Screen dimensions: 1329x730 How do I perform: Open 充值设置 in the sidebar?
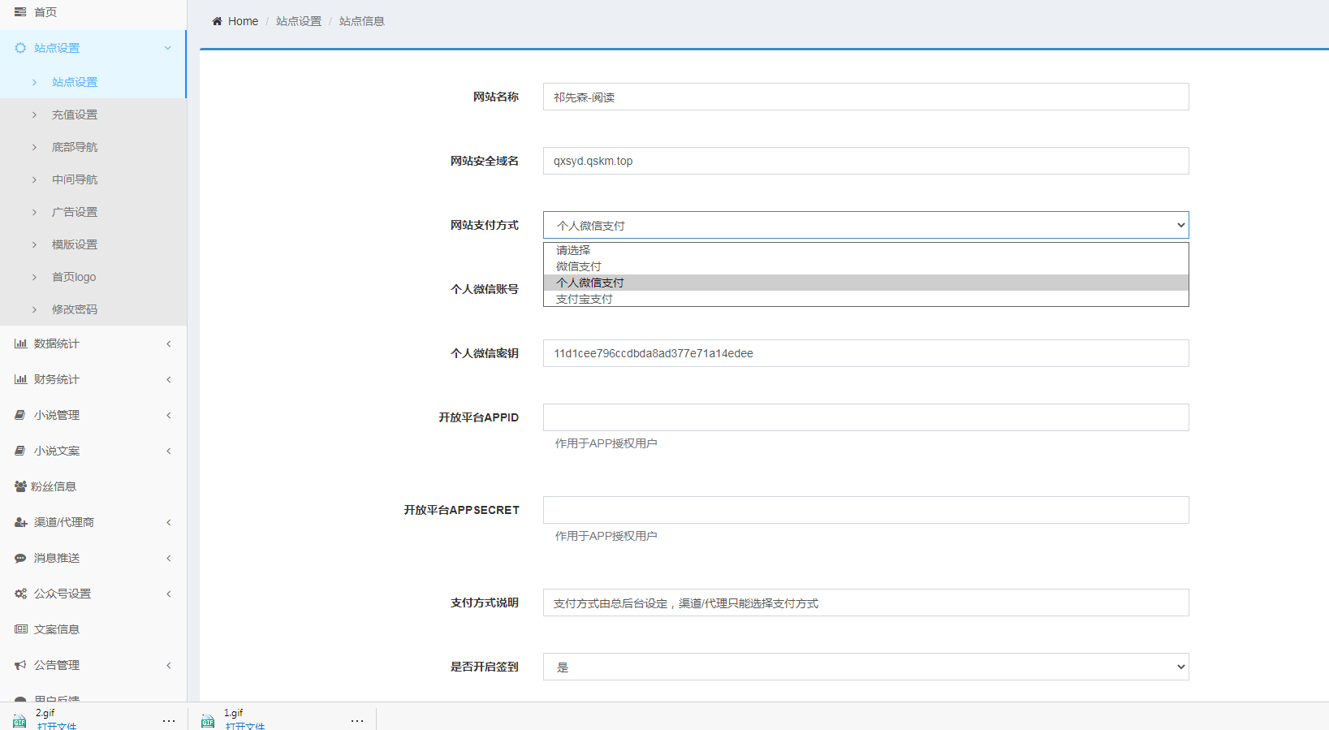coord(75,114)
